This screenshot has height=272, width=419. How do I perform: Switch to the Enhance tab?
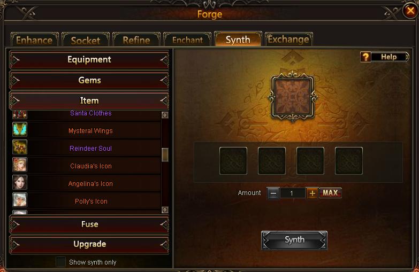[x=34, y=40]
